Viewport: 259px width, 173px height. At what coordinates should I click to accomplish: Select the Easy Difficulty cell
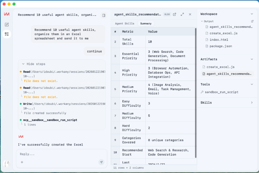pos(133,103)
